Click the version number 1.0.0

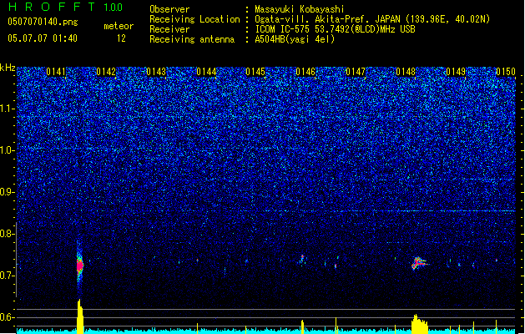tap(113, 8)
